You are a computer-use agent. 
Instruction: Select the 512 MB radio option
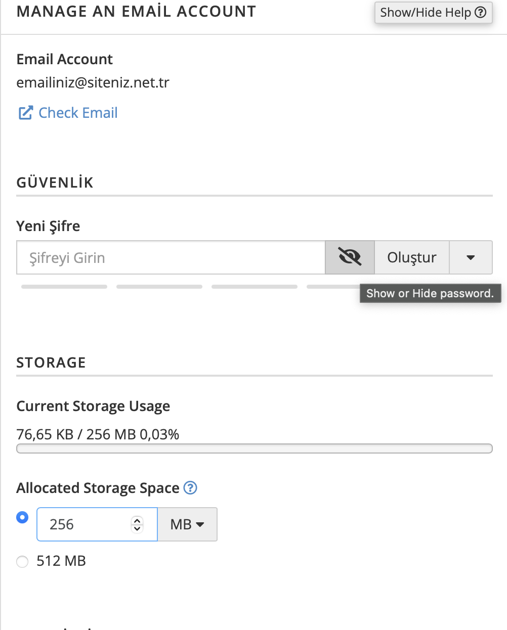pos(22,562)
